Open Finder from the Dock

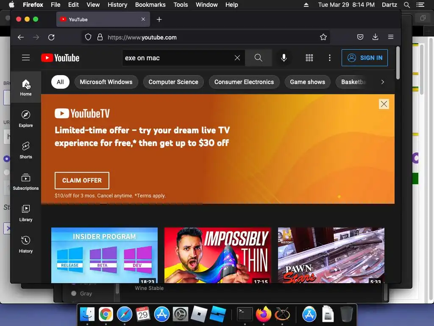(x=87, y=315)
